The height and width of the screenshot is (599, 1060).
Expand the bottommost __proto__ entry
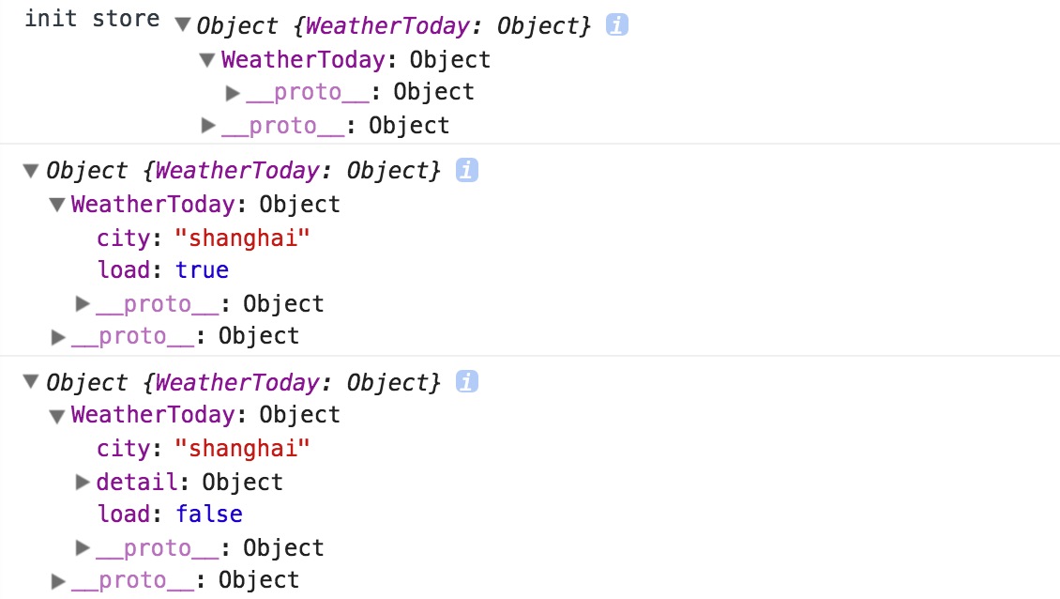point(58,580)
